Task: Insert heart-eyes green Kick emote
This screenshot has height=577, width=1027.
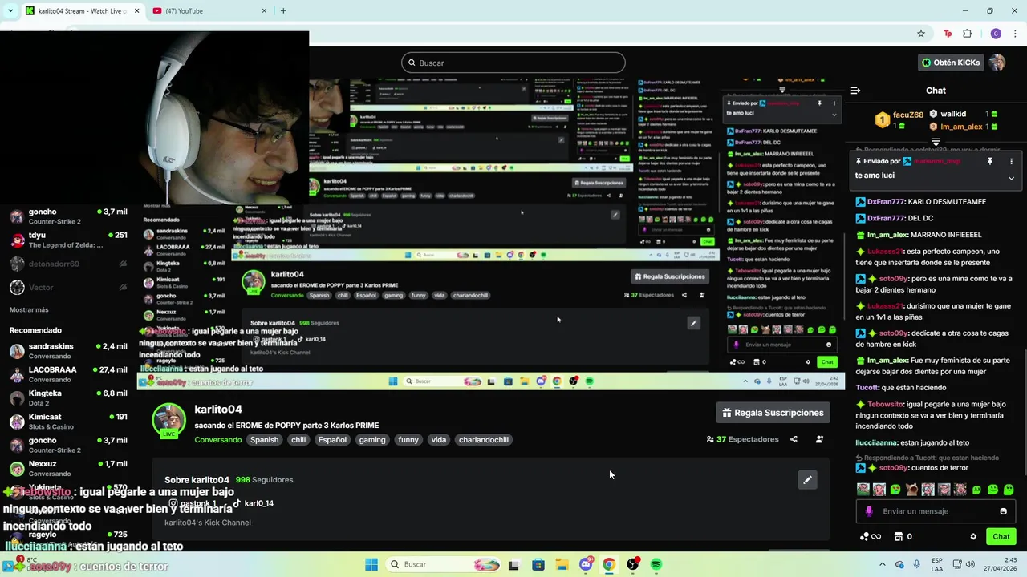Action: coord(895,489)
